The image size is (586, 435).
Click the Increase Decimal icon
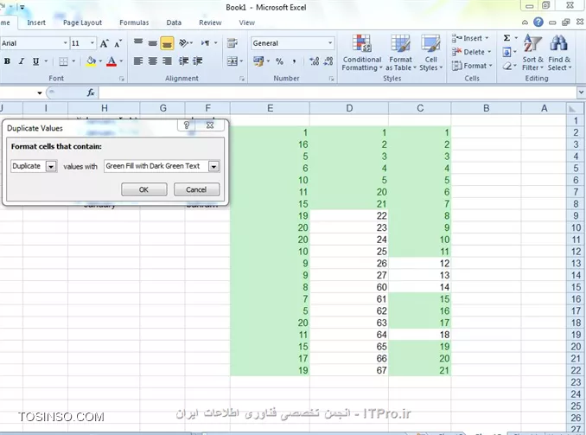315,61
